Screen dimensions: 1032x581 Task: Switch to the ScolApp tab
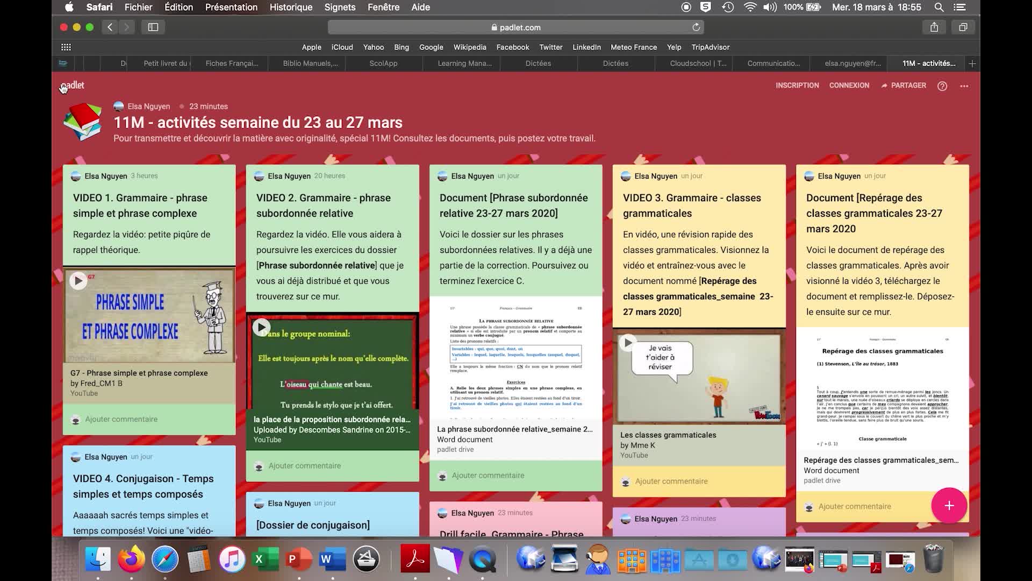click(383, 63)
